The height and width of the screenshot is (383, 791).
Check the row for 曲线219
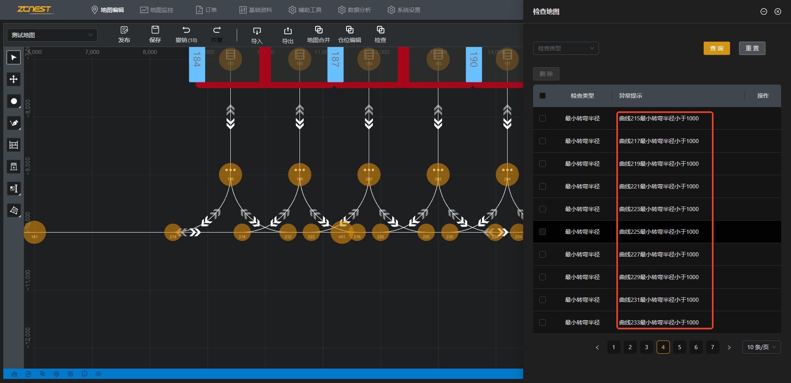click(543, 164)
